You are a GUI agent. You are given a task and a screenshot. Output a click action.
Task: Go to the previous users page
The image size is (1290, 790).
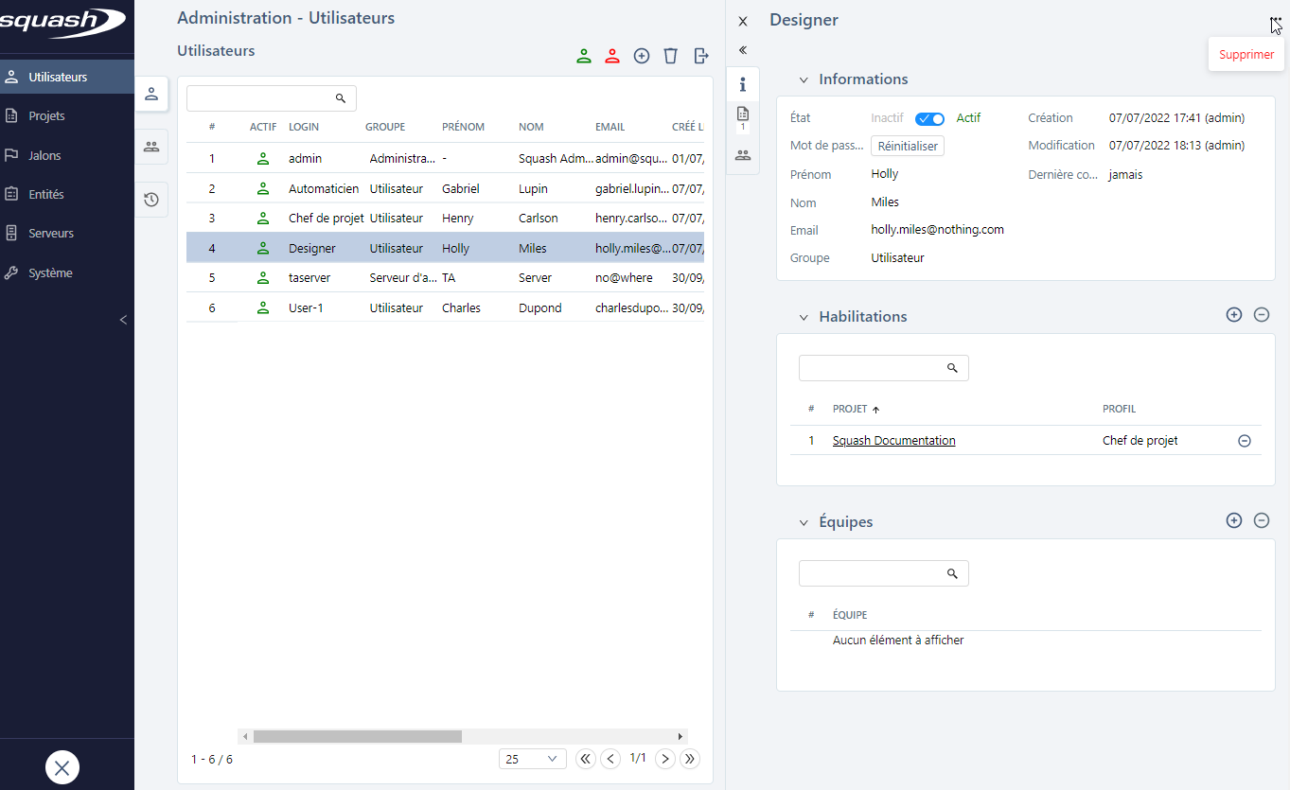611,759
